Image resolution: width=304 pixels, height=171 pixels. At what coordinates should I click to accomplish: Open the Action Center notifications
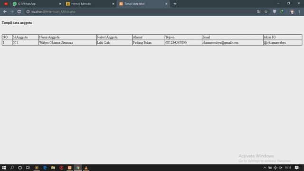296,168
